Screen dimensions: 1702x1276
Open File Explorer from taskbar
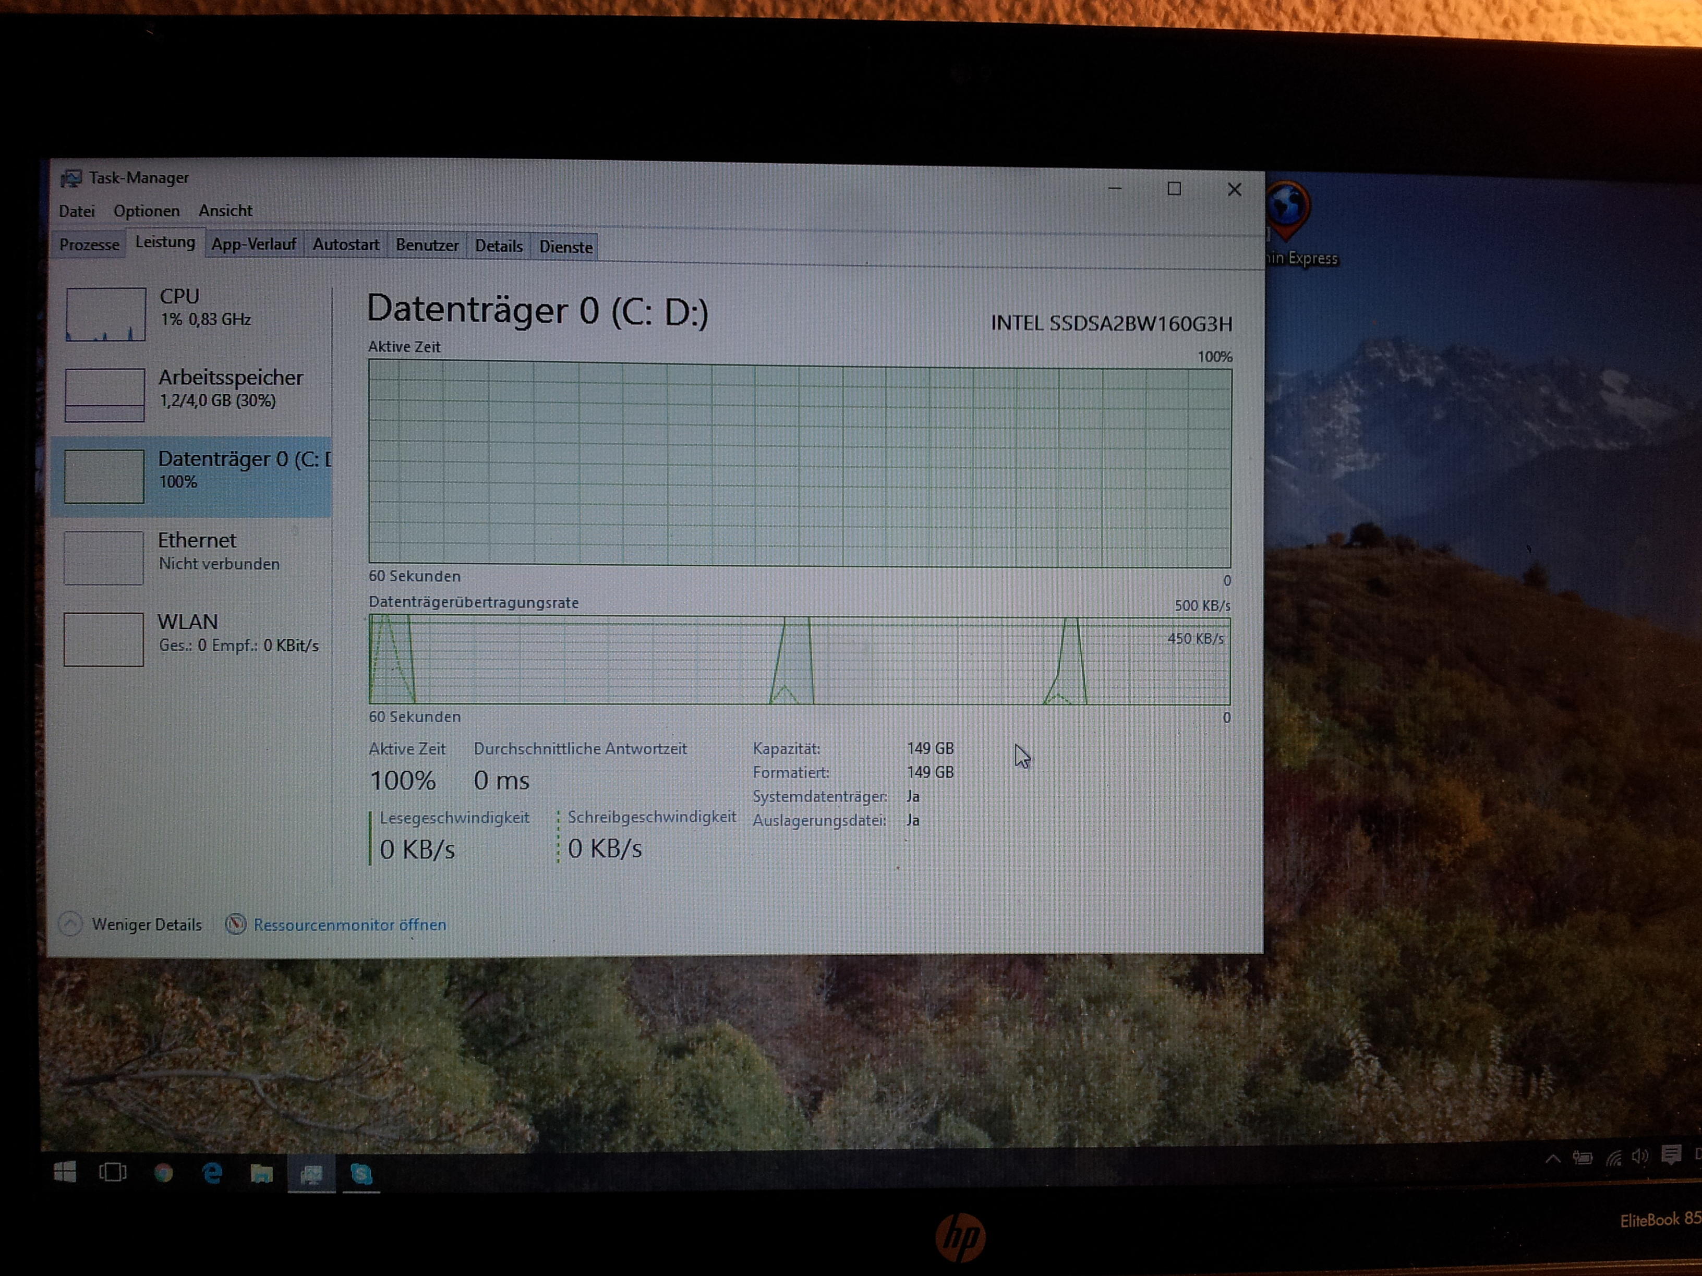coord(262,1174)
